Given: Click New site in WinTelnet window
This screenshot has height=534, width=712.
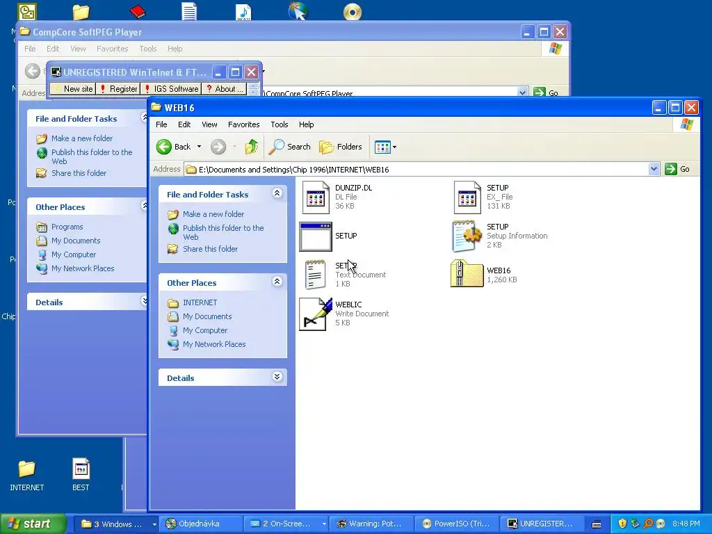Looking at the screenshot, I should (x=72, y=89).
